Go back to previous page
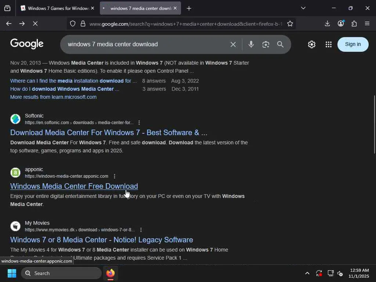 pos(9,23)
